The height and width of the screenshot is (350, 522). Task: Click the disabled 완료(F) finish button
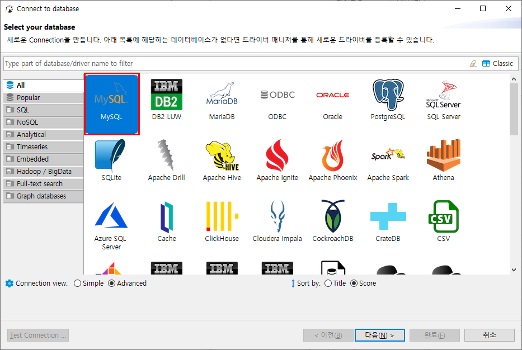tap(435, 335)
